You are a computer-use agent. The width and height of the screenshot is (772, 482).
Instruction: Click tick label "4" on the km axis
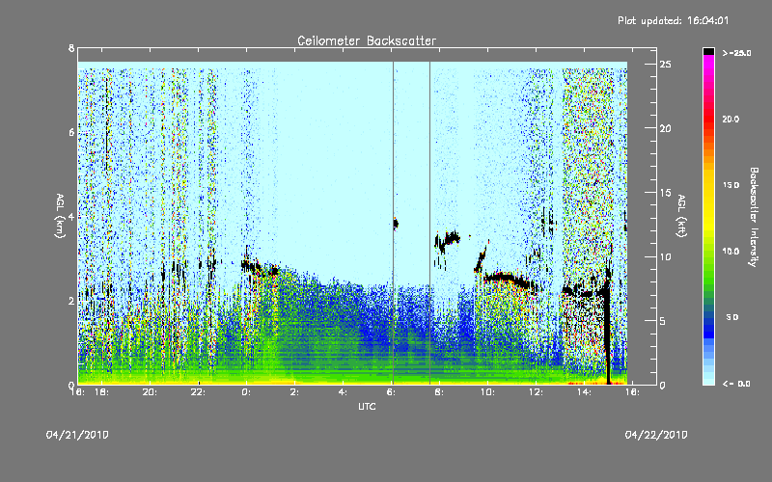(x=71, y=216)
